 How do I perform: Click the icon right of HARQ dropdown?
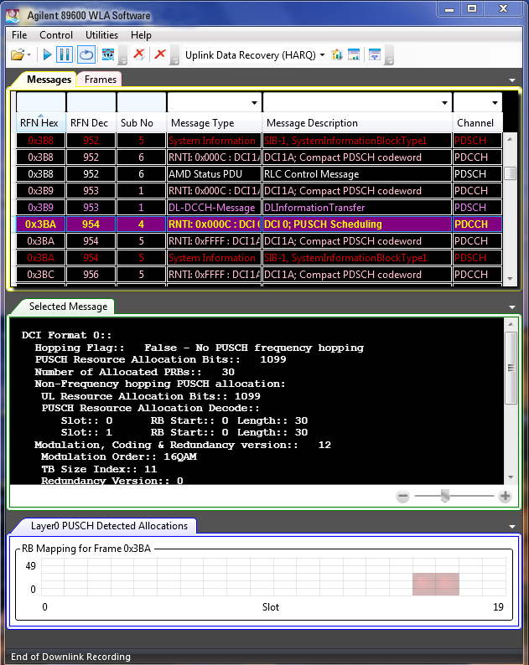[x=337, y=55]
